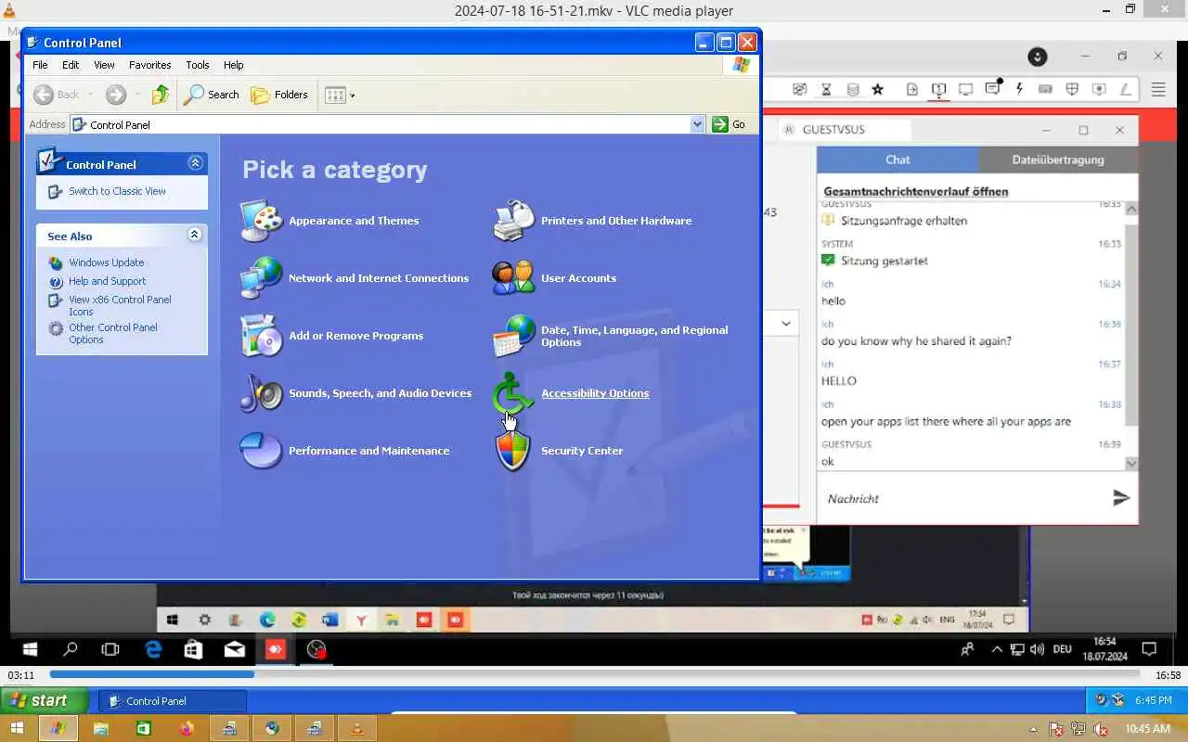Click the Help and Support link
The width and height of the screenshot is (1188, 742).
(107, 281)
